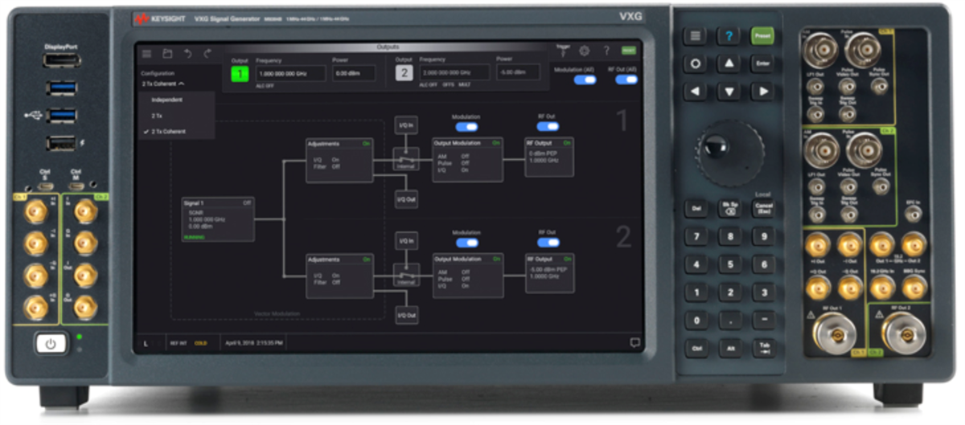Choose the 2 Tx configuration option

[156, 116]
